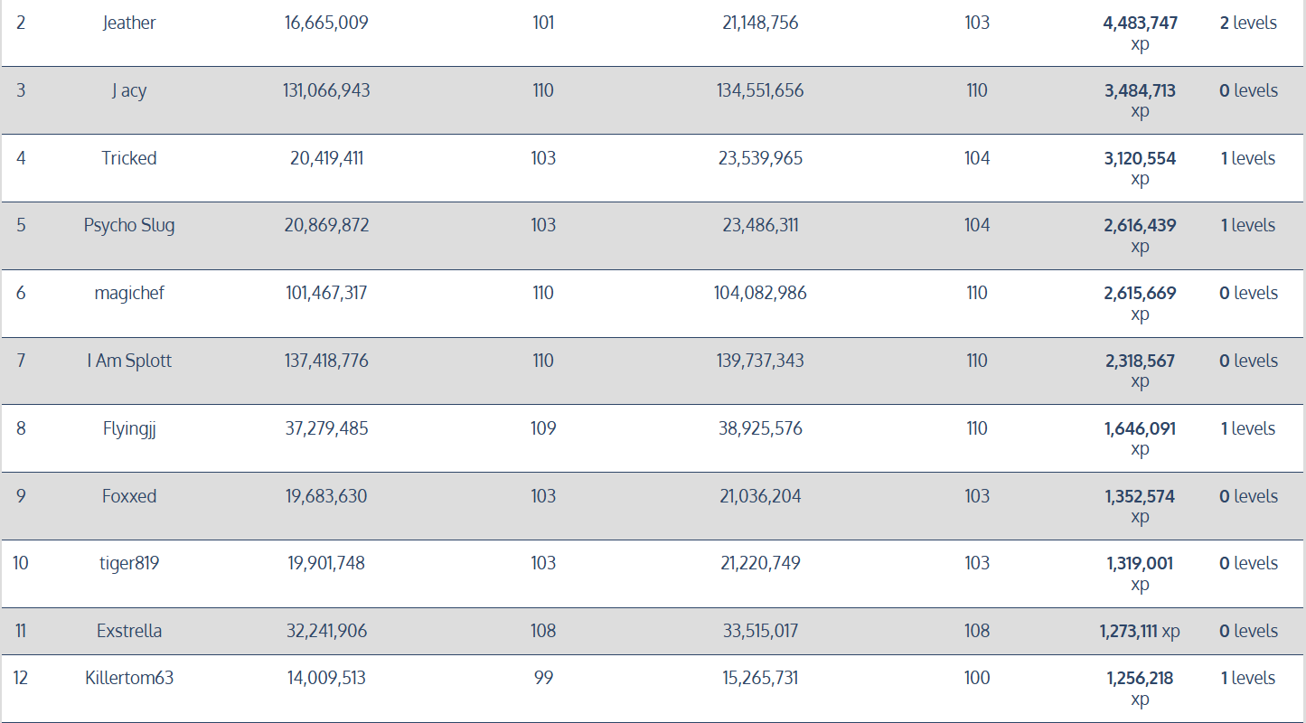Click the 3,484,713 xp gain cell
The image size is (1306, 723).
(1140, 91)
